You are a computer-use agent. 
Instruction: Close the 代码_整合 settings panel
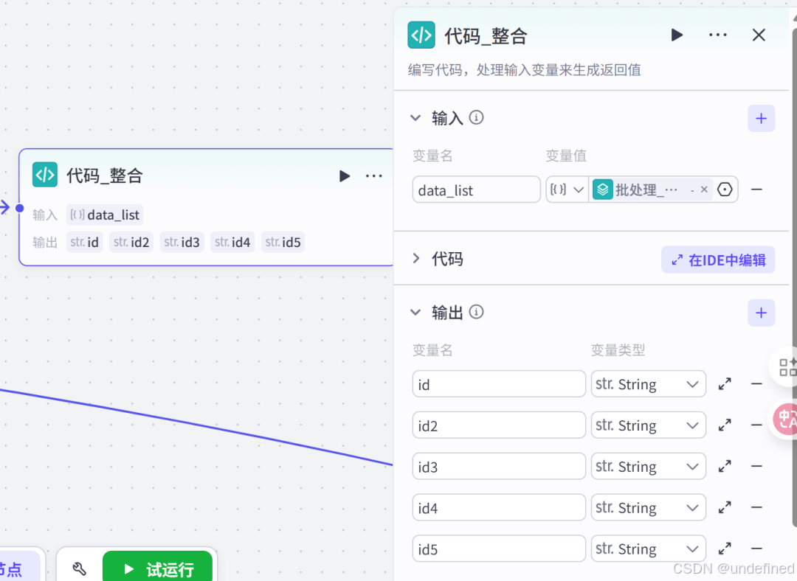(x=759, y=35)
